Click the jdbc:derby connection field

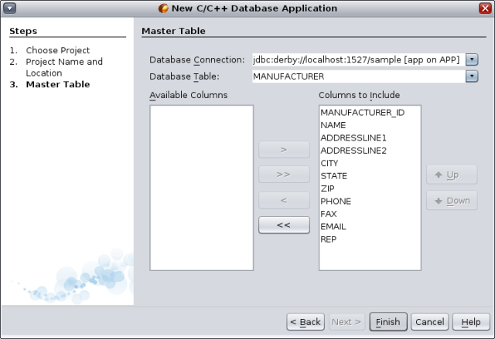point(359,59)
